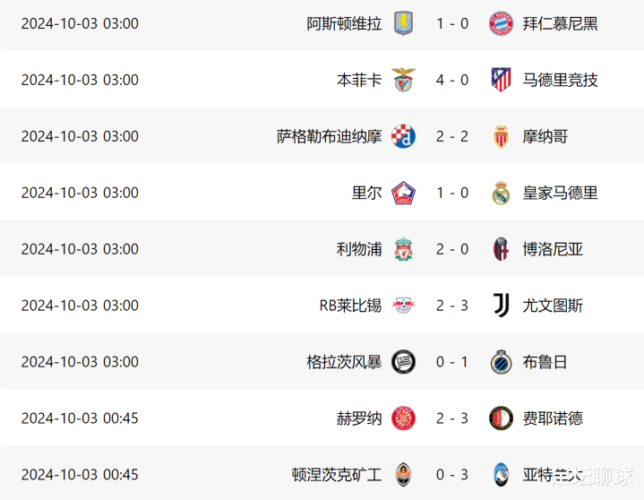Click the Dinamo Zagreb checkered logo

pos(403,136)
